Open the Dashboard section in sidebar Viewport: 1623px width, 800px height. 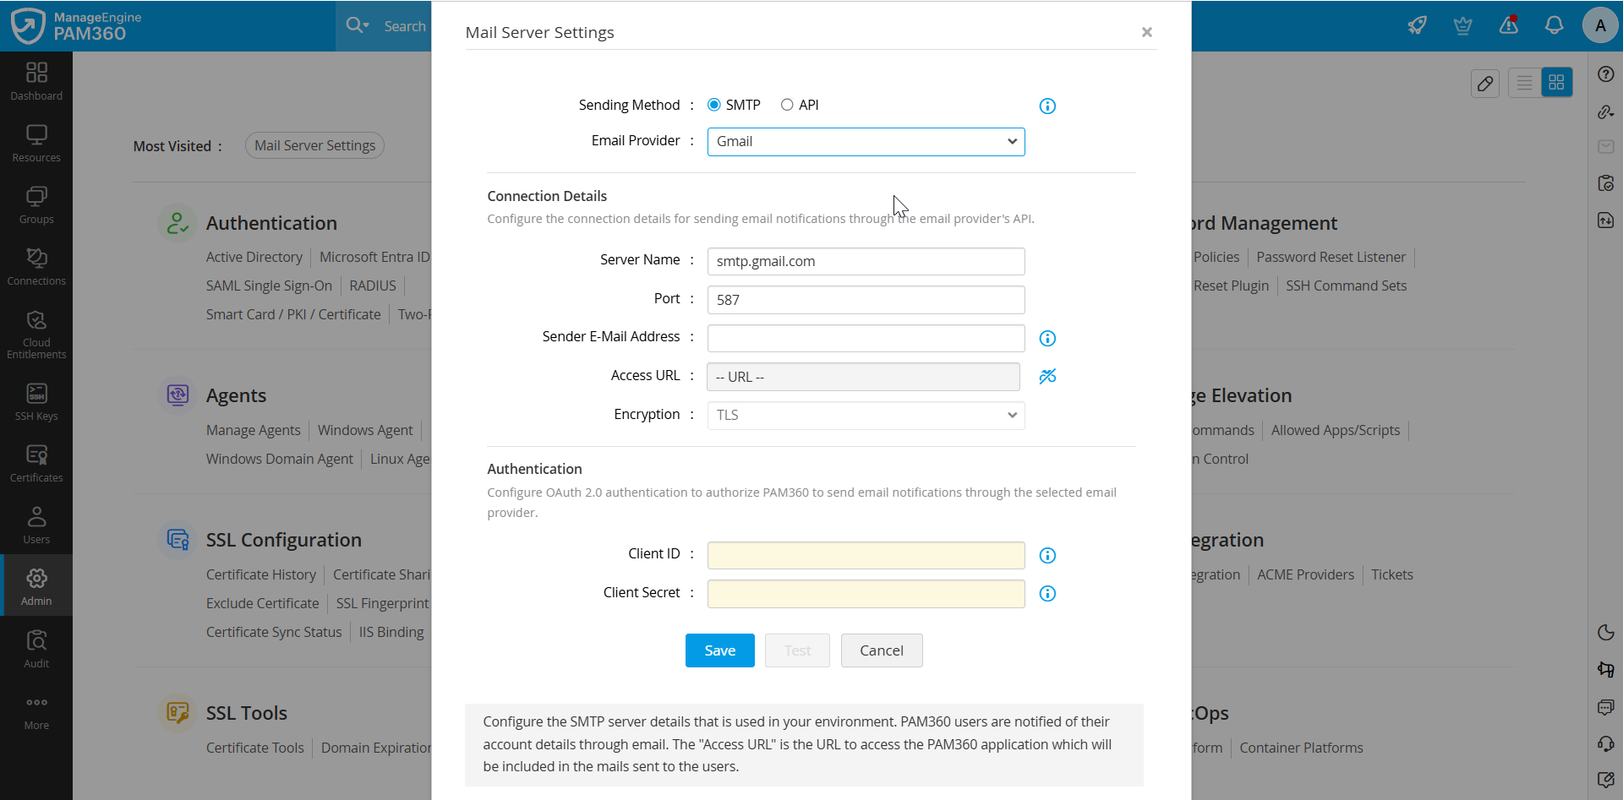[x=36, y=82]
